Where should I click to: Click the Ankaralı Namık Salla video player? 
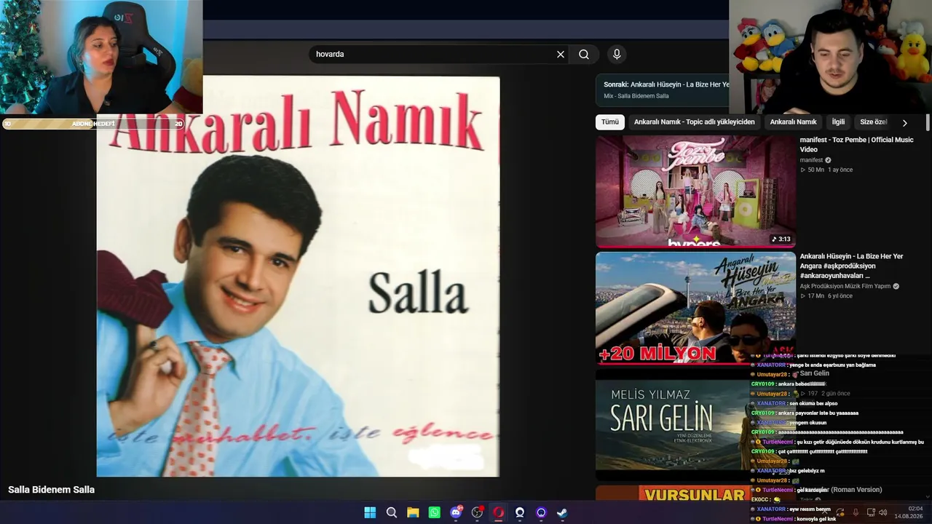(x=298, y=277)
